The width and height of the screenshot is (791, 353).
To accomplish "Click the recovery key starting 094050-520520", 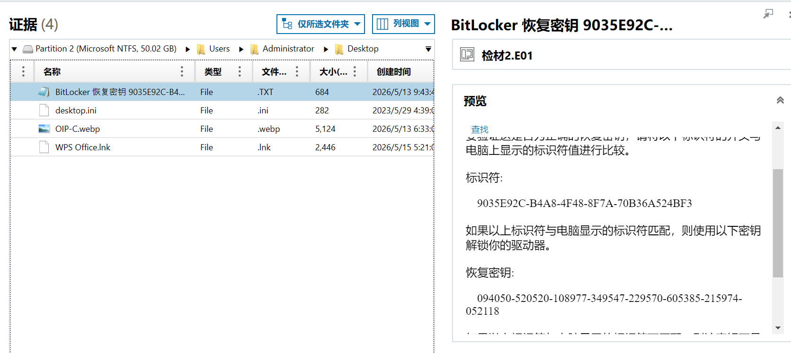I will (604, 304).
